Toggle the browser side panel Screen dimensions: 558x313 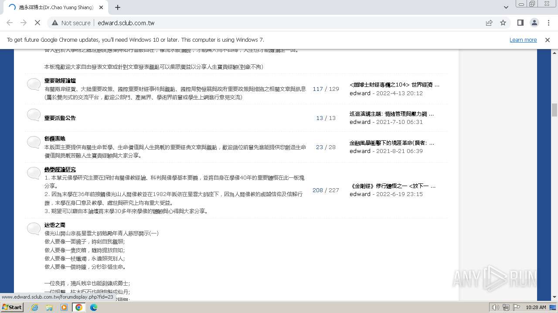tap(521, 23)
